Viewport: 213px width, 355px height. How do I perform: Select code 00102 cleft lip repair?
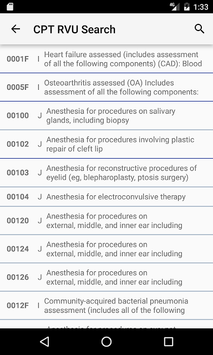coord(106,144)
